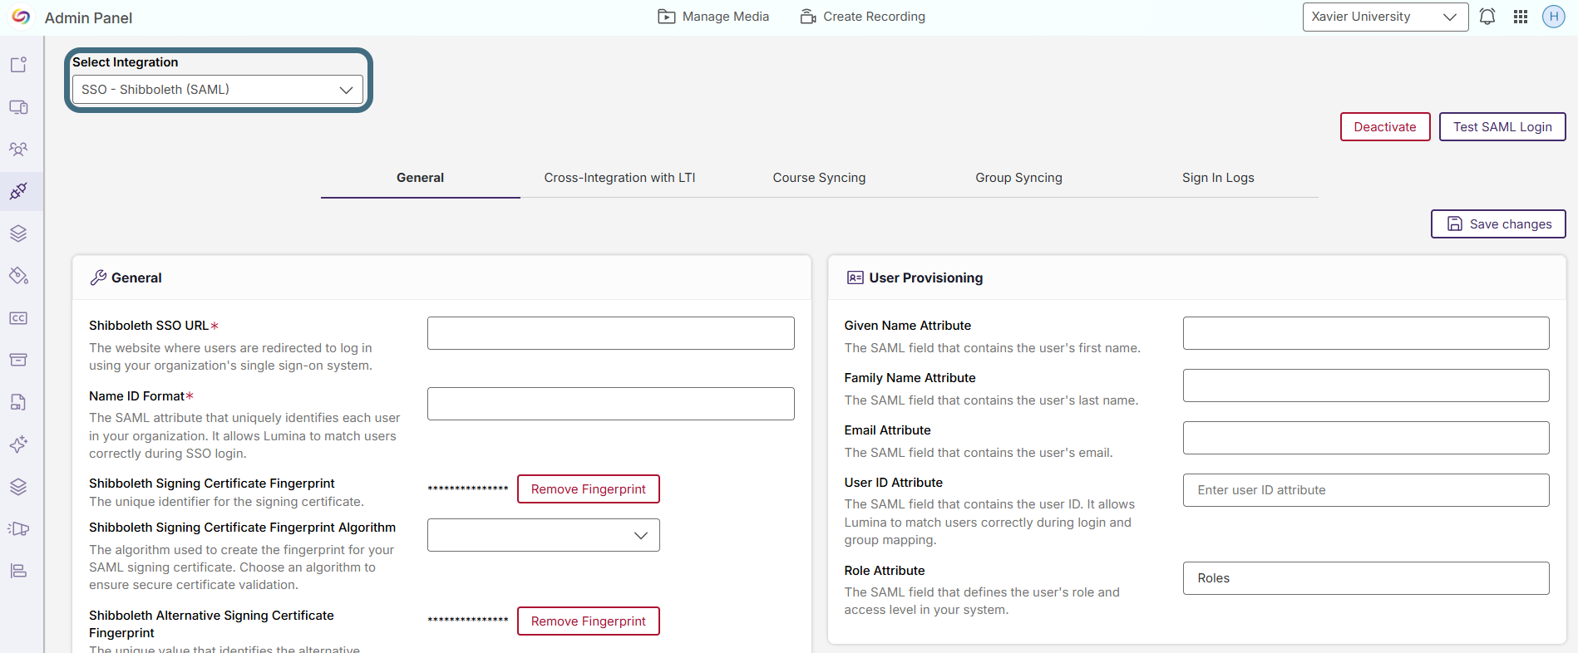Click the tags icon in sidebar
The height and width of the screenshot is (653, 1578).
point(18,276)
